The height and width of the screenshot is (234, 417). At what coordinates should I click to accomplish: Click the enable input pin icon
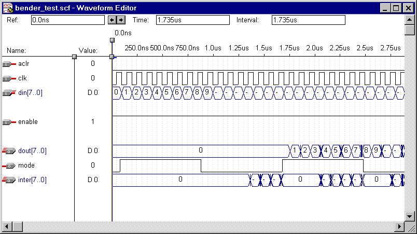(x=9, y=122)
